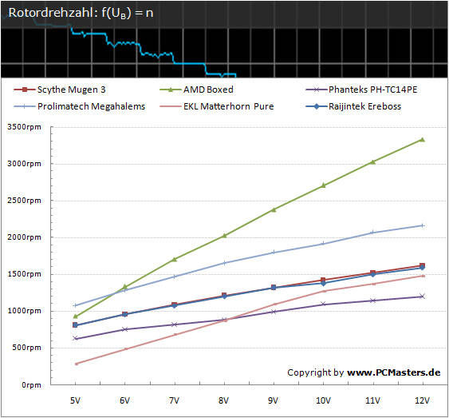
Task: Click the 1500rpm axis label
Action: 25,274
